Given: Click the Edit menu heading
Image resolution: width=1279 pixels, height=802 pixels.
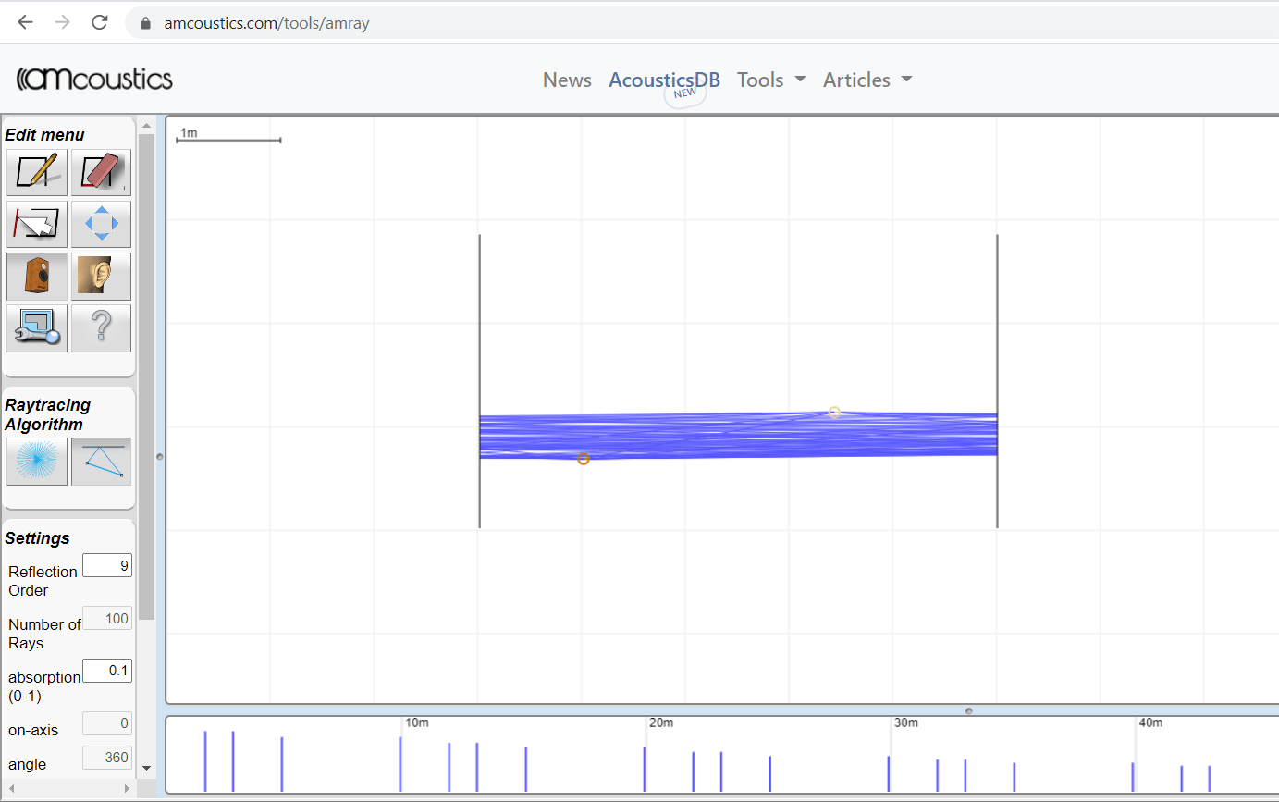Looking at the screenshot, I should (44, 135).
